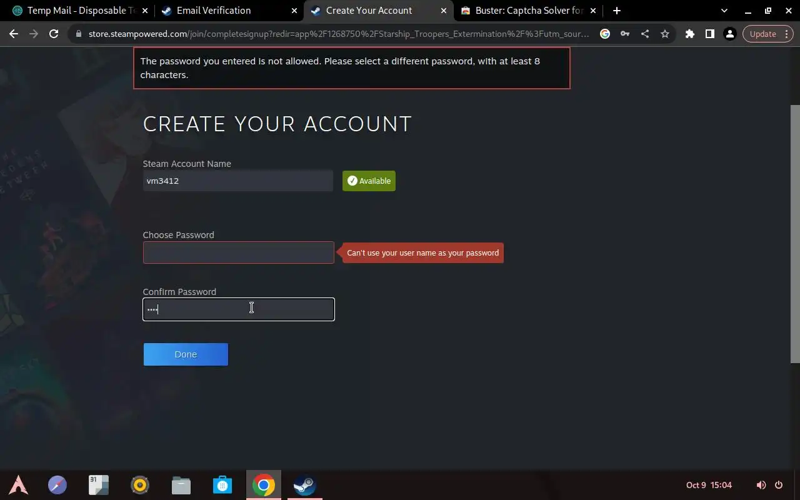Click the Create Your Account heading
800x500 pixels.
pos(277,124)
